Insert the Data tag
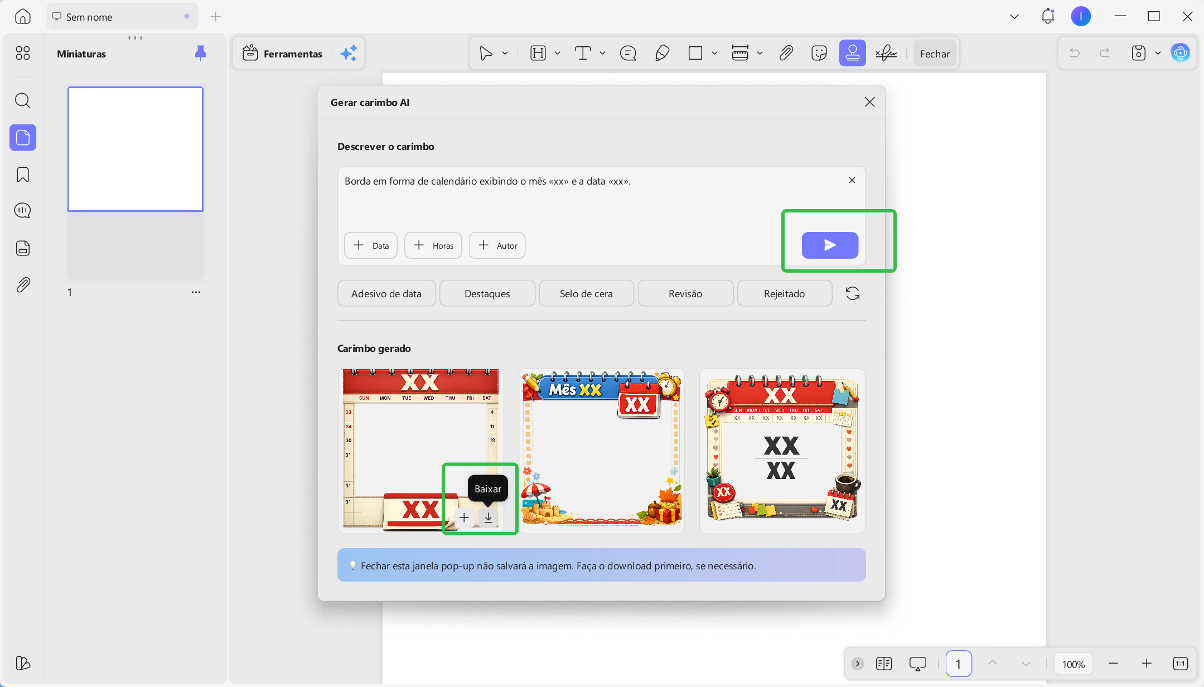 click(x=371, y=245)
